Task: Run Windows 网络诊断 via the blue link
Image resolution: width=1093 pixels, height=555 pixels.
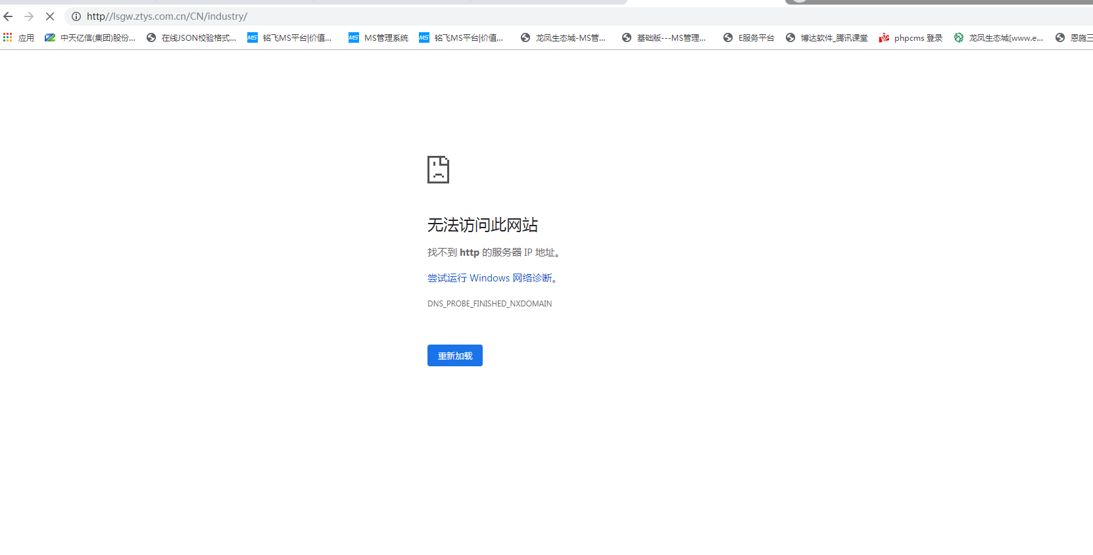Action: (x=490, y=278)
